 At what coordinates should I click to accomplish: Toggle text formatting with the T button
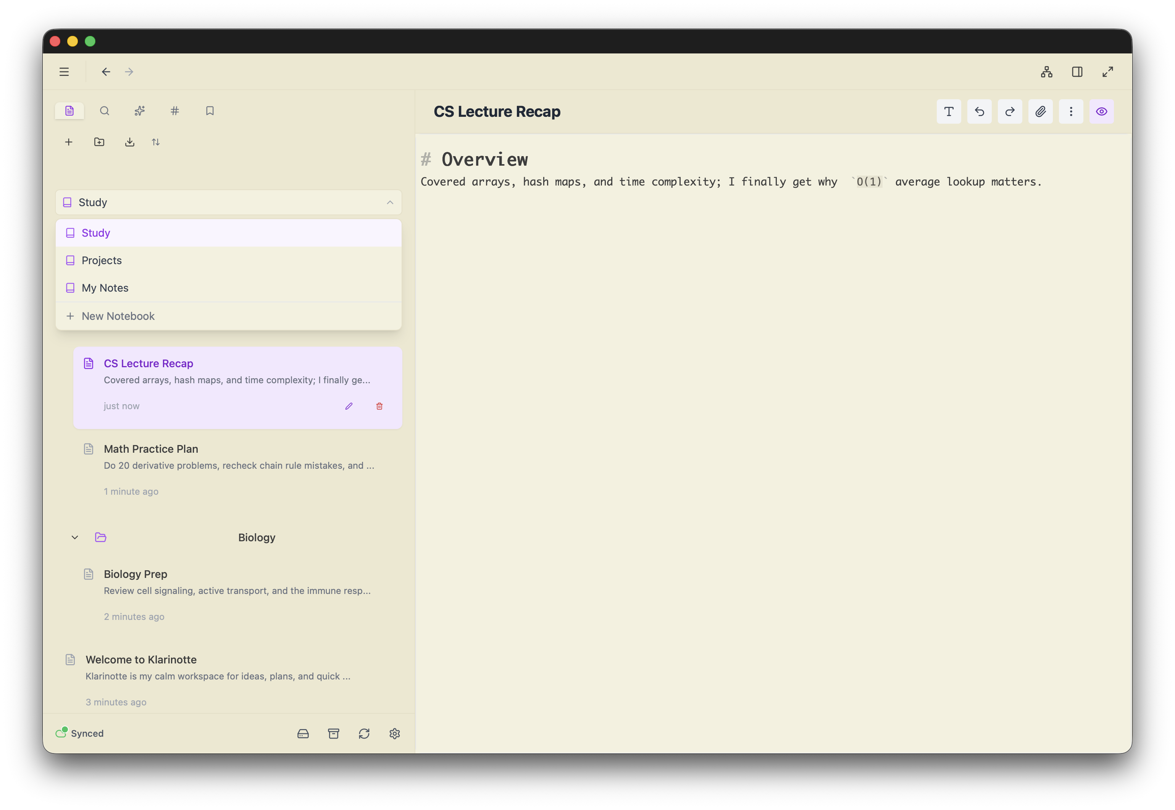(x=948, y=111)
